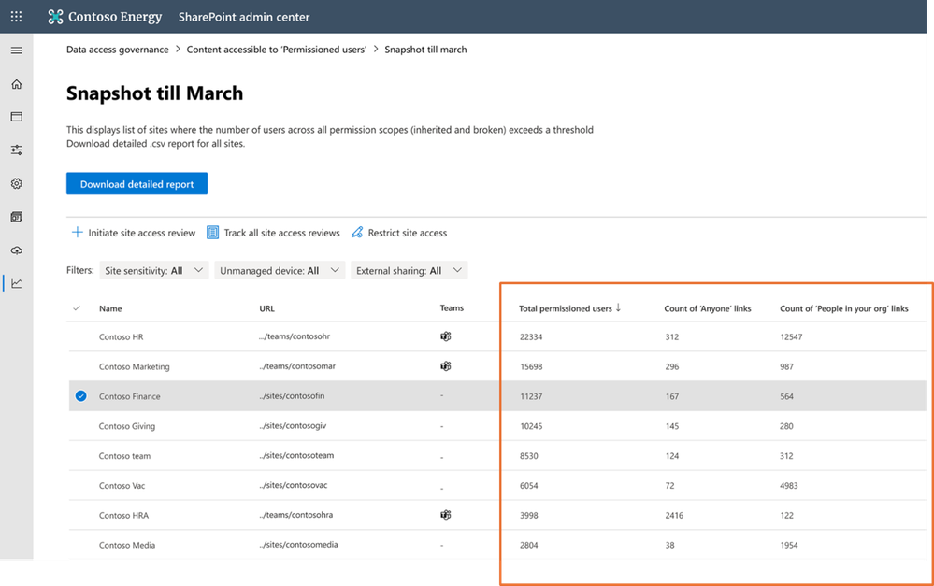The width and height of the screenshot is (934, 586).
Task: Open Settings gear in left sidebar
Action: coord(16,183)
